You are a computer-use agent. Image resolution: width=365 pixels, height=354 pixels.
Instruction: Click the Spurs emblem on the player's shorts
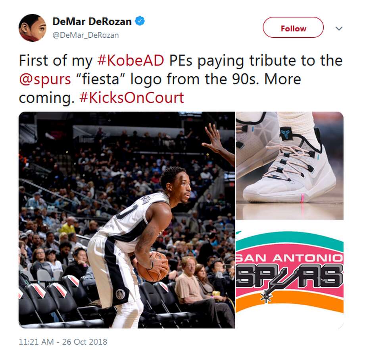tap(120, 294)
